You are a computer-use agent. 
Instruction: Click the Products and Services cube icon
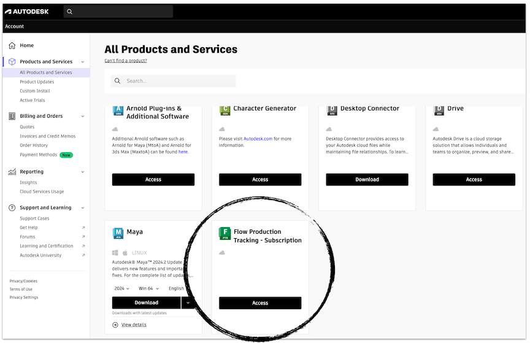click(12, 61)
